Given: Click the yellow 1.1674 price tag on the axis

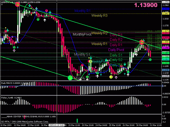Looking at the screenshot, I should click(x=166, y=31).
